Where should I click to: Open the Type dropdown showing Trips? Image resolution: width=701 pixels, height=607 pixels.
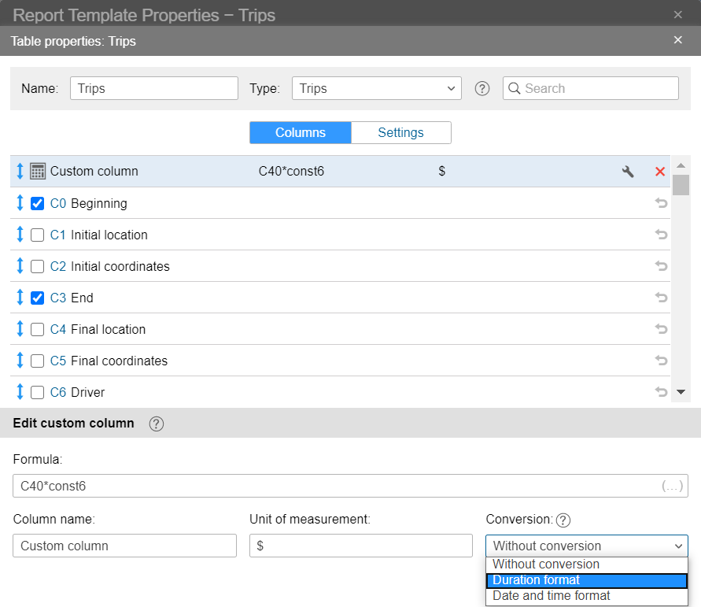pos(376,88)
